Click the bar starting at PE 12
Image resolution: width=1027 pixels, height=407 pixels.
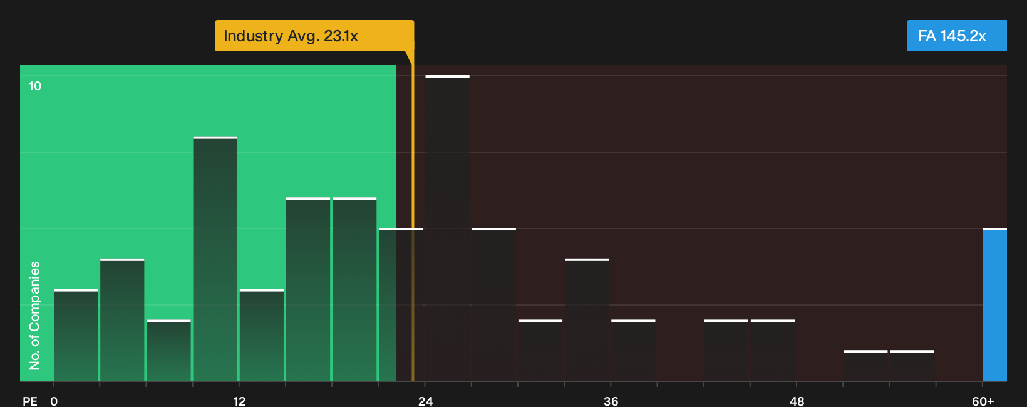pos(262,335)
